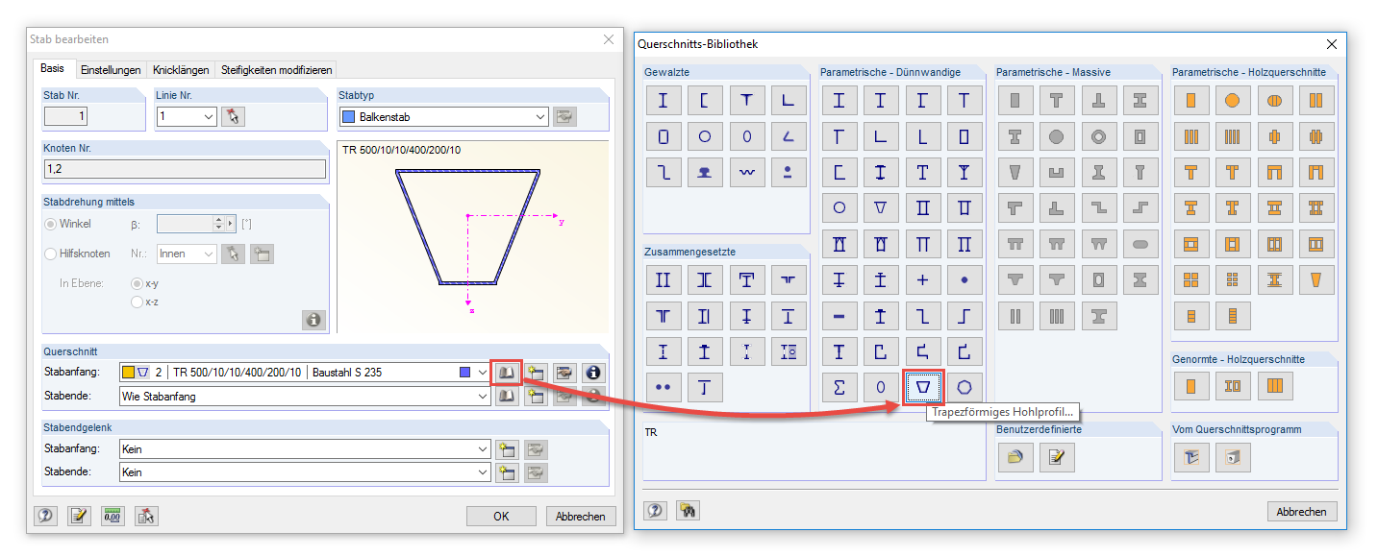
Task: Click Abbrechen in Querschnitts-Bibliothek
Action: [1302, 512]
